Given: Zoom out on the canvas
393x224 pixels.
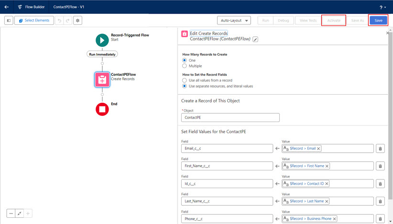Looking at the screenshot, I should (11, 213).
